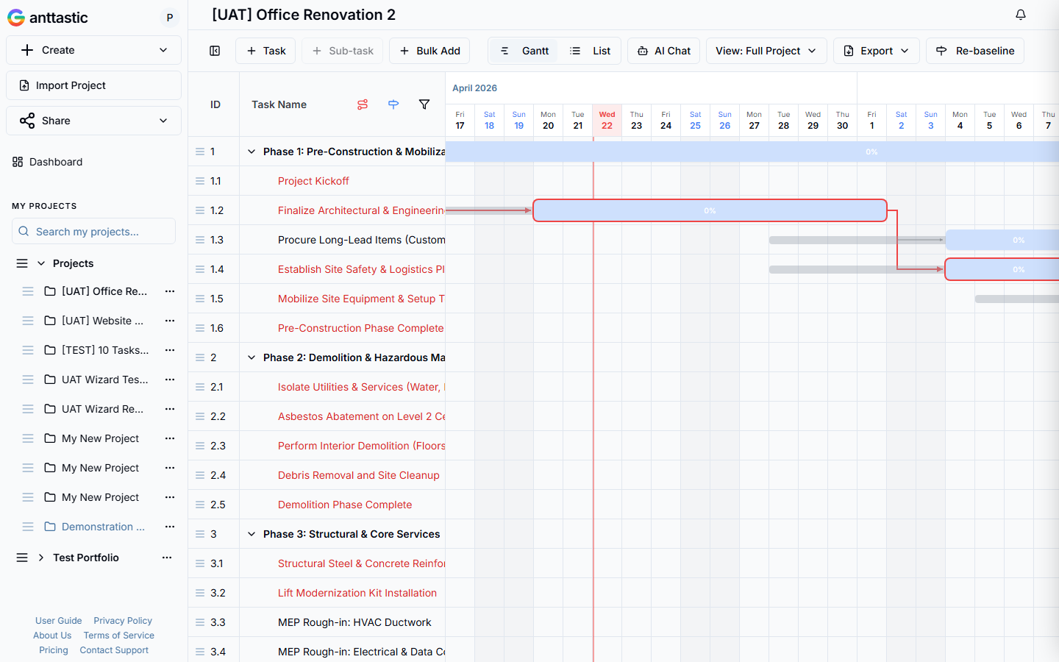Click drag handle beside [UAT] Website project

pos(28,321)
